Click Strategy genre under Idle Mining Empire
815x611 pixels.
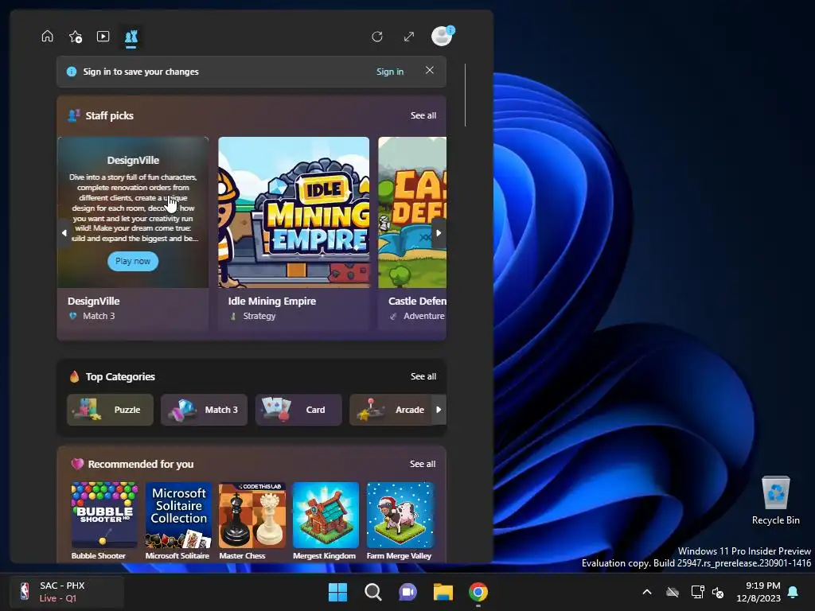point(259,316)
